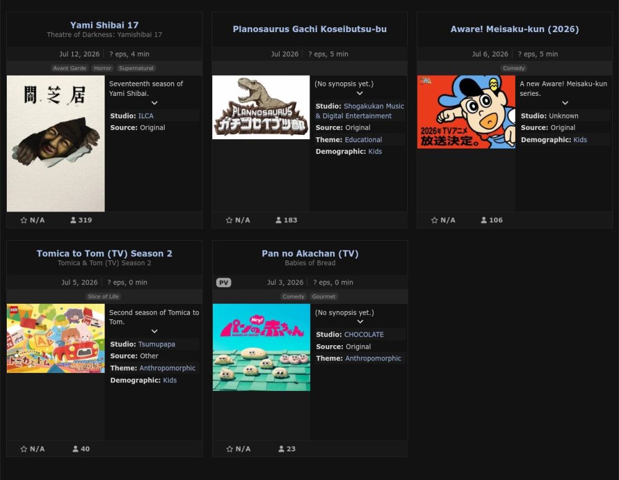Expand the Aware! Meisaku-kun synopsis chevron
This screenshot has height=480, width=619.
(x=565, y=103)
